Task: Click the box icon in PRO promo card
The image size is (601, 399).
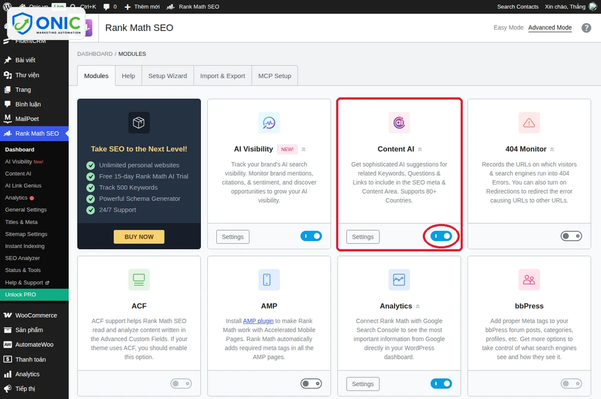Action: coord(139,123)
